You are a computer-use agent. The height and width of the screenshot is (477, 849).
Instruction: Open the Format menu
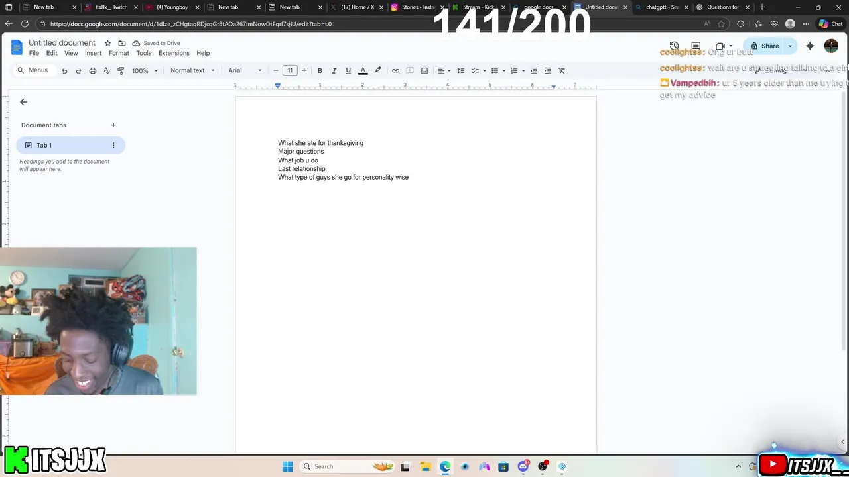tap(119, 53)
